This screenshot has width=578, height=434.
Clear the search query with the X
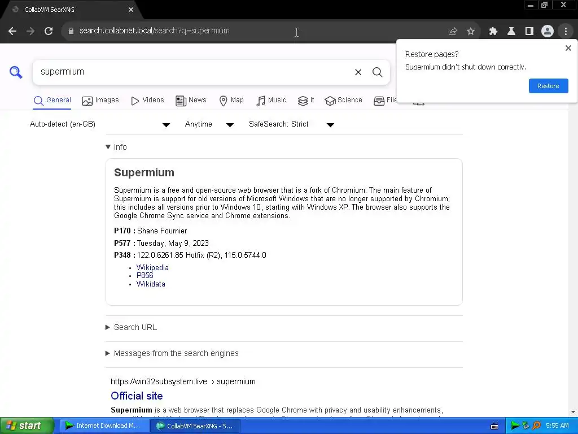[358, 72]
